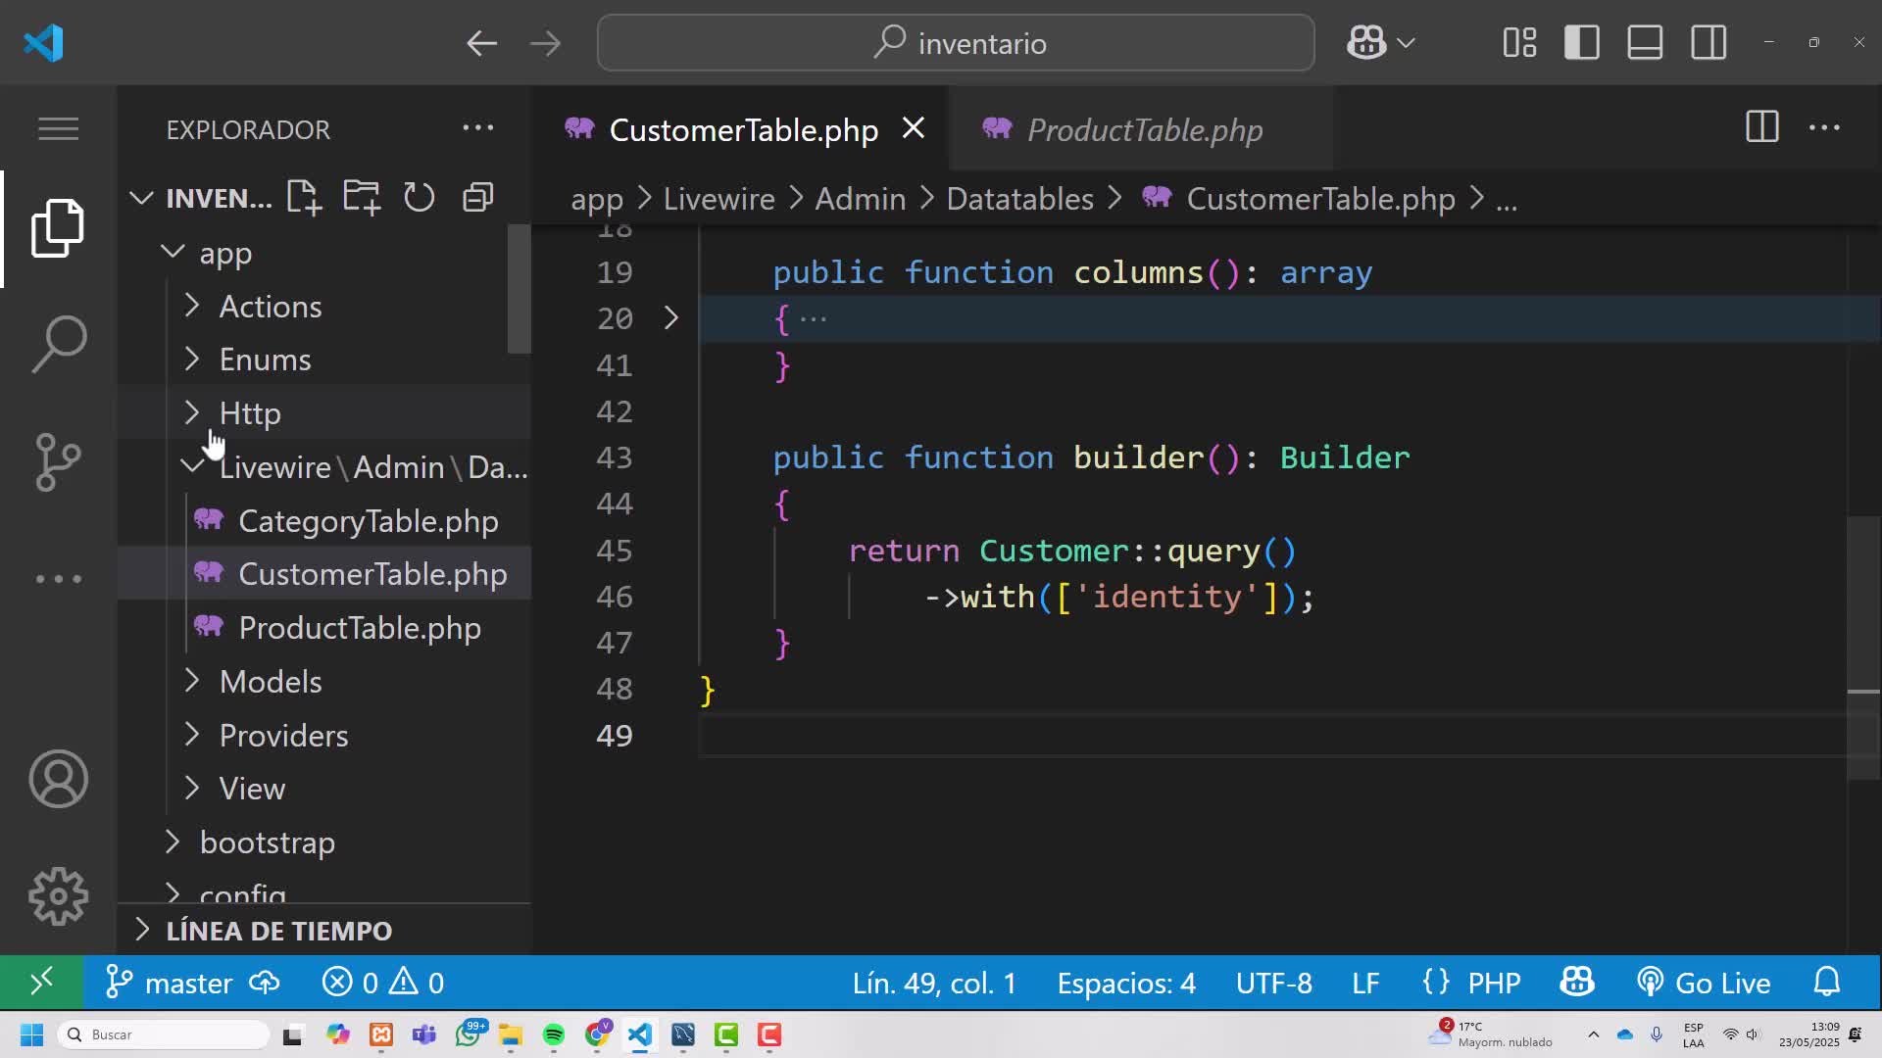
Task: Click the New Folder icon in explorer
Action: click(x=362, y=197)
